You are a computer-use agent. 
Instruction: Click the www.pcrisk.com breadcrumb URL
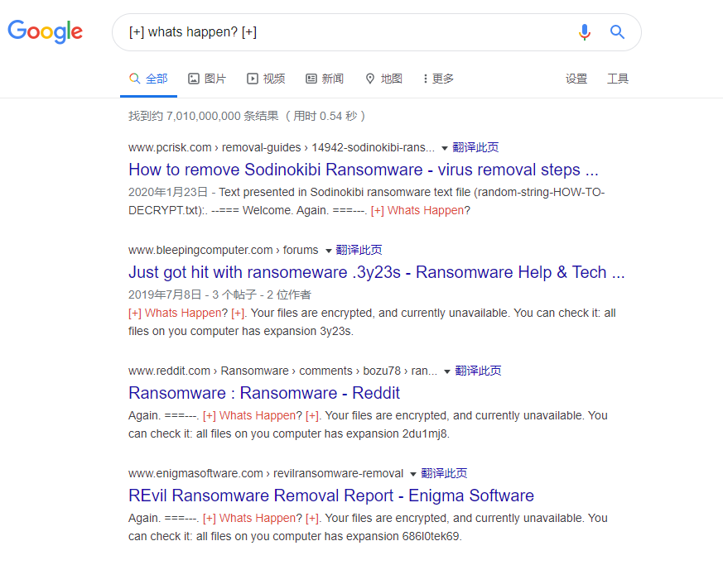pyautogui.click(x=282, y=147)
